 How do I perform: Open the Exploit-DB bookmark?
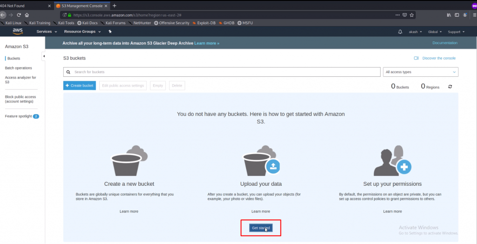(204, 23)
